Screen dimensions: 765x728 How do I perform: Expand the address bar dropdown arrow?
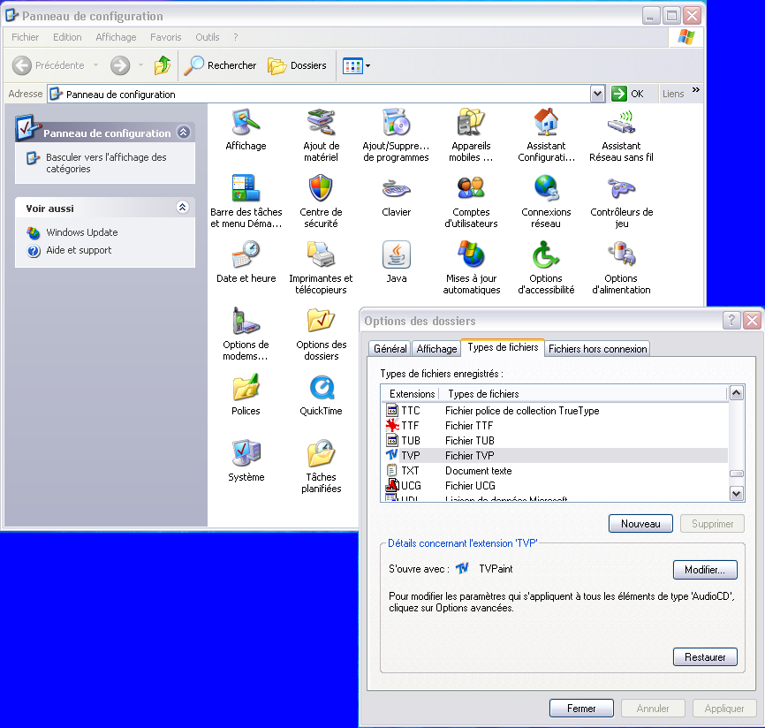598,94
